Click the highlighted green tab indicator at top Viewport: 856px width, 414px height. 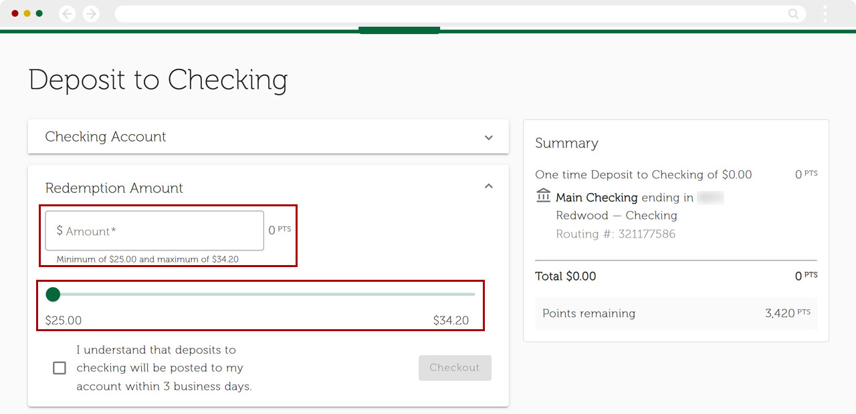tap(399, 30)
